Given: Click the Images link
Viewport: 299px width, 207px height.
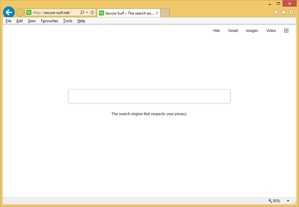Looking at the screenshot, I should 252,31.
